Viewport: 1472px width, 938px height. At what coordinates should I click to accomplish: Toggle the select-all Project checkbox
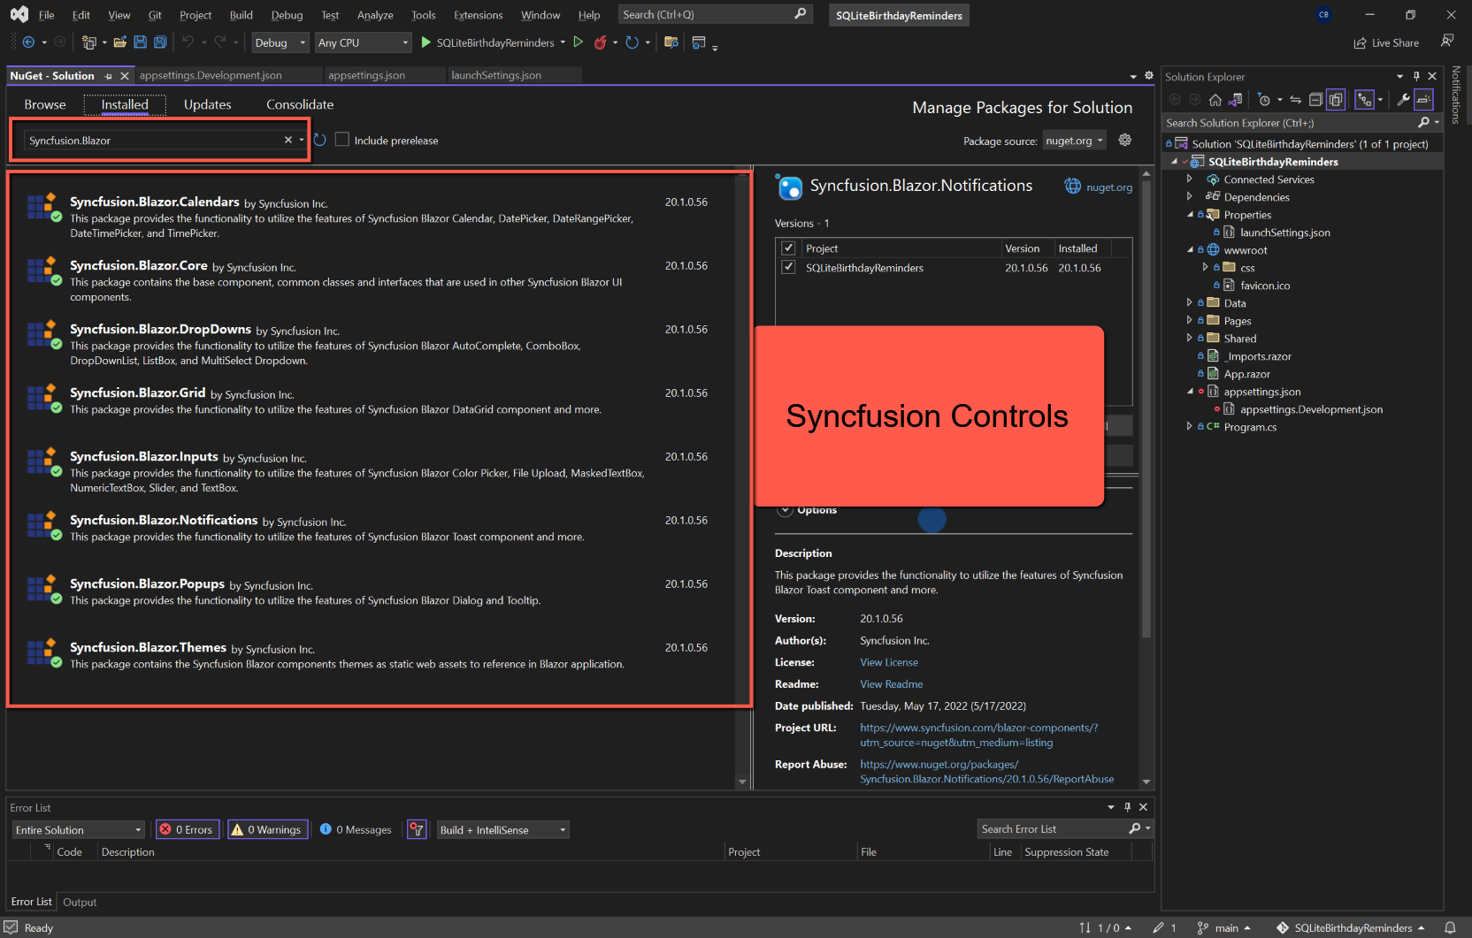(x=789, y=248)
